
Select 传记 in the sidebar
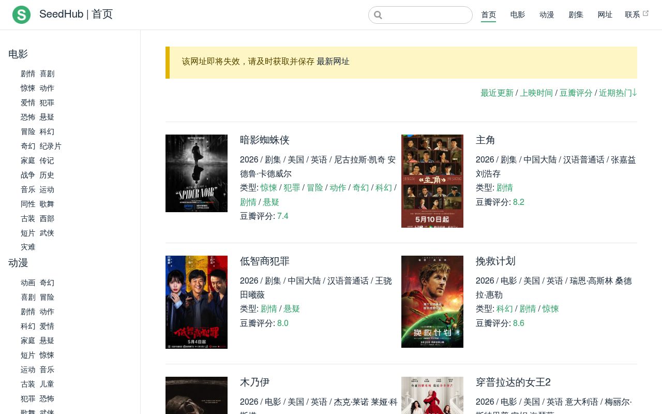47,161
